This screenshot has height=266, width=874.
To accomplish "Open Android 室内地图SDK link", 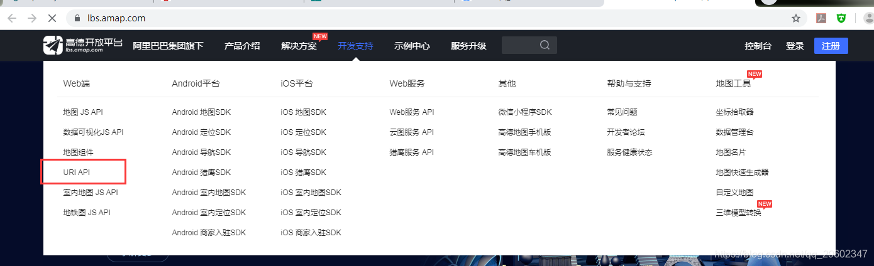I will click(x=209, y=193).
